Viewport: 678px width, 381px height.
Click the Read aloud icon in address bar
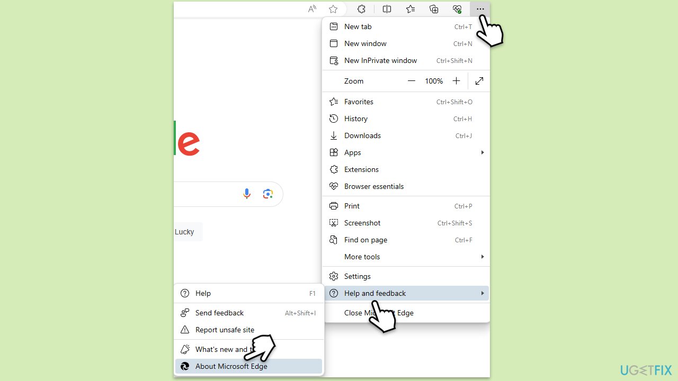tap(313, 9)
